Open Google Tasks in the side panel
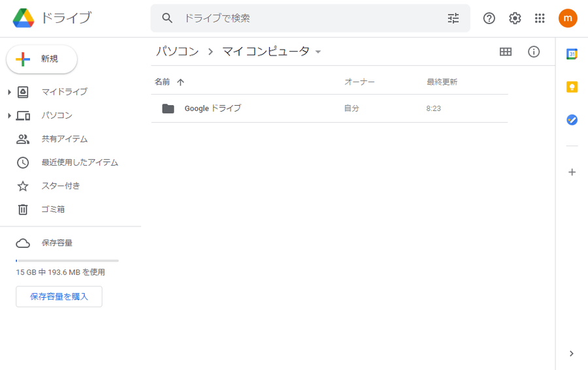 [x=572, y=120]
